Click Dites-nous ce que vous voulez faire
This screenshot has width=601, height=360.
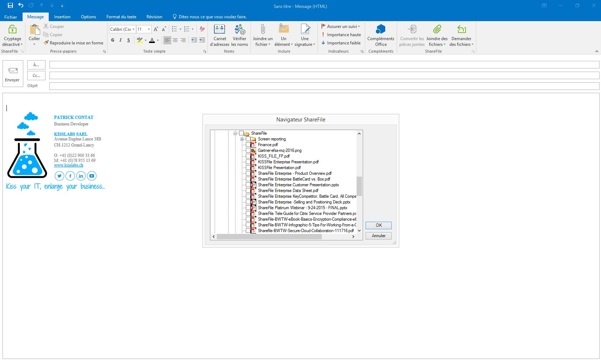click(x=210, y=17)
